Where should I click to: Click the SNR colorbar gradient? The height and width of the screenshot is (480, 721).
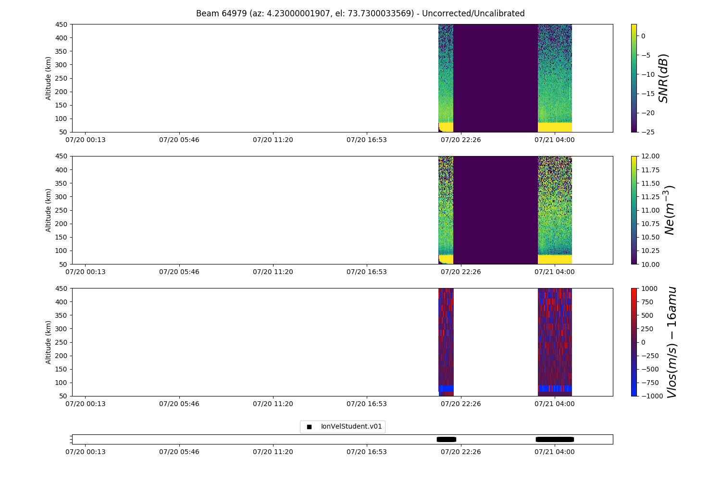tap(634, 78)
